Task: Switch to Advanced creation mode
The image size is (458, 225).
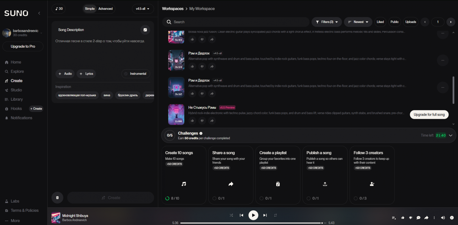Action: (x=105, y=9)
